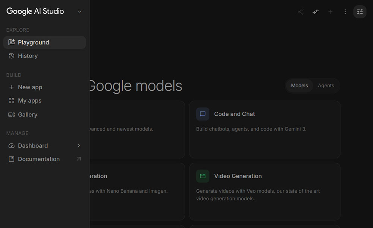Click the Video Generation clapperboard icon
373x228 pixels.
[203, 176]
